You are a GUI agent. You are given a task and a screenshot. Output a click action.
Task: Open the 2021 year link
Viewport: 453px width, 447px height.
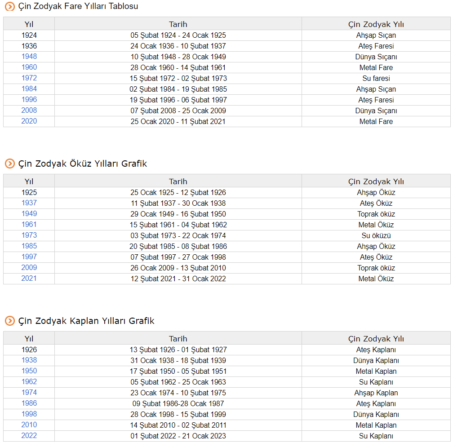[29, 279]
